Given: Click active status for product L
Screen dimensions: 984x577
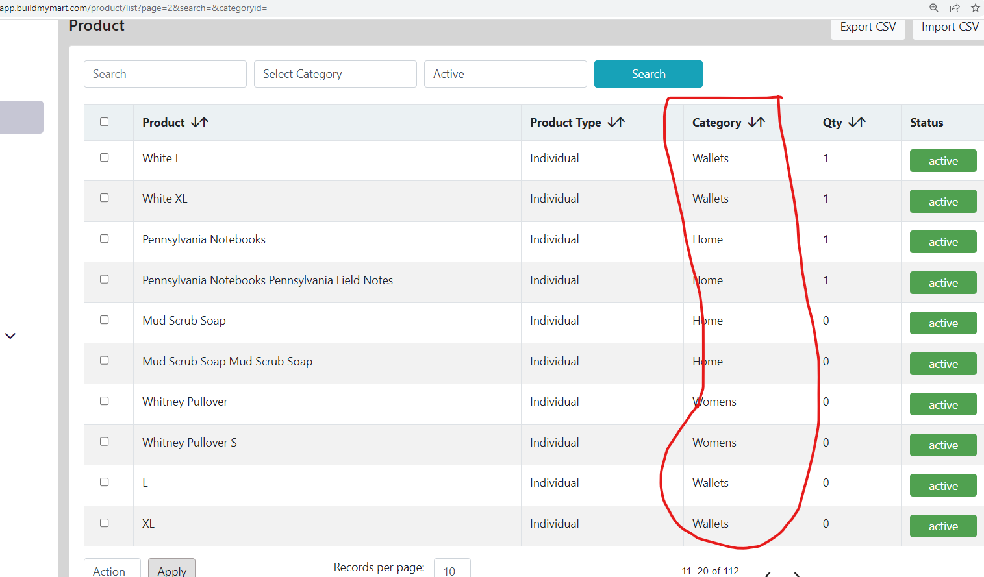Looking at the screenshot, I should pos(943,485).
